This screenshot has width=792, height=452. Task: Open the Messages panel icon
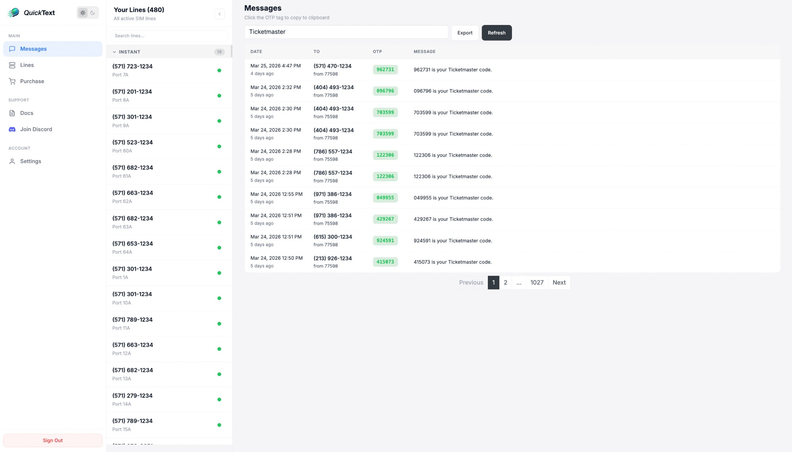click(x=12, y=49)
